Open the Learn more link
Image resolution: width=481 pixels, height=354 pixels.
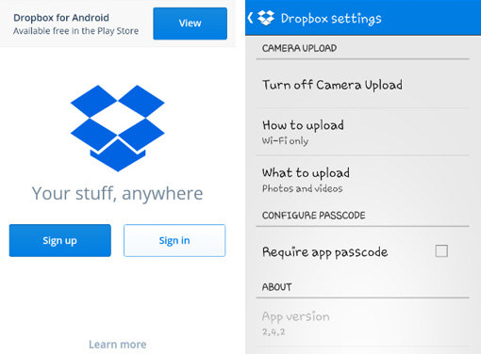(118, 345)
